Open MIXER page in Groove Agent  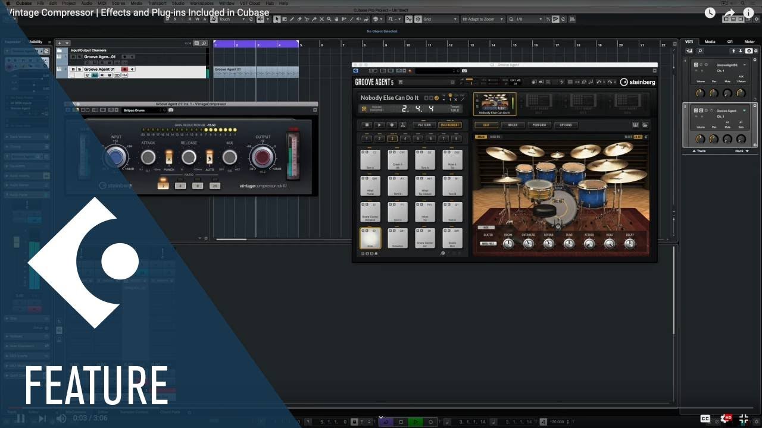pyautogui.click(x=513, y=125)
